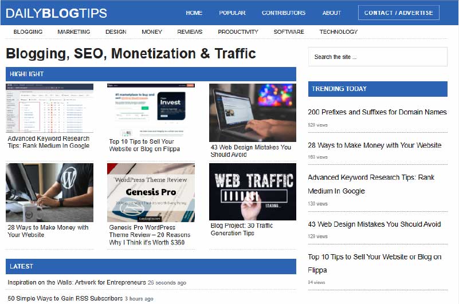Open highlight title 28 Ways to Make Money
The image size is (459, 304).
(x=48, y=231)
